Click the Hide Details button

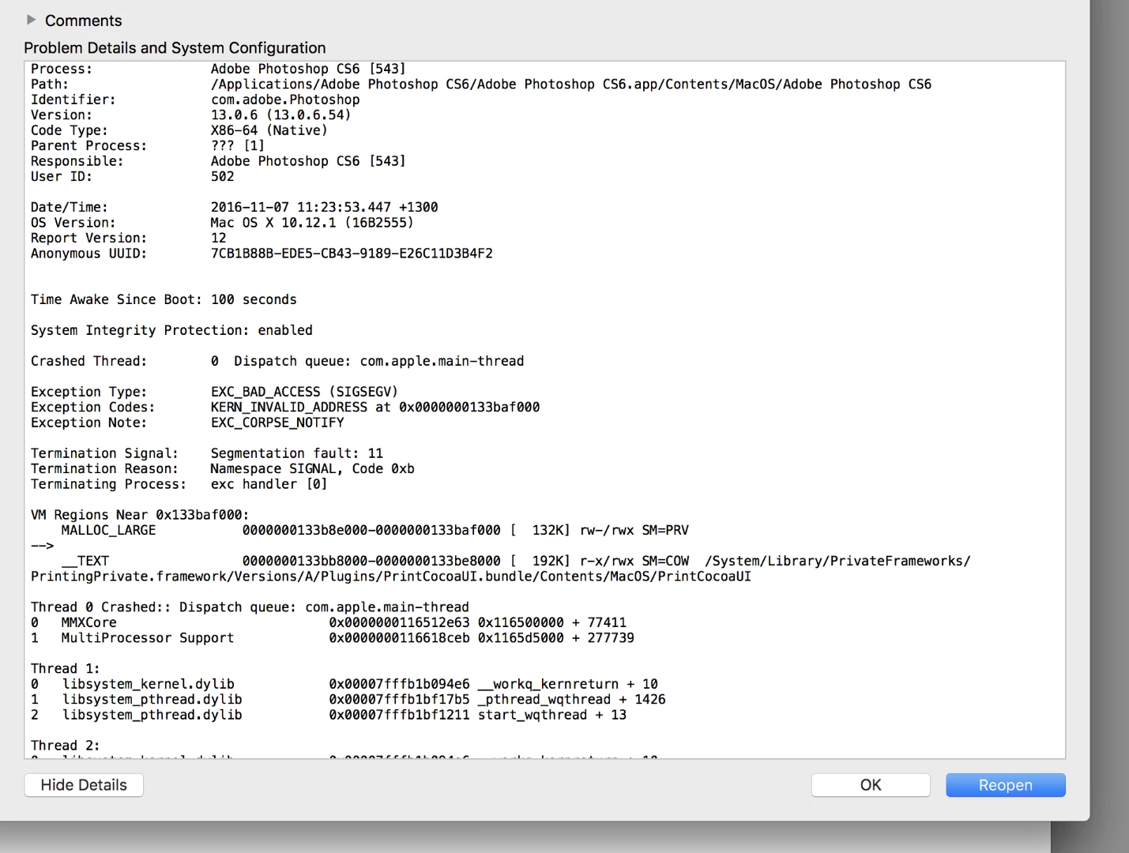coord(84,785)
